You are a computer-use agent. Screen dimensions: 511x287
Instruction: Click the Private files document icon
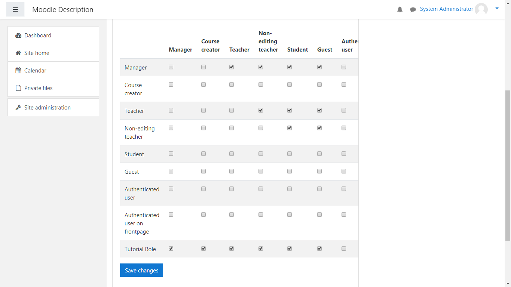pyautogui.click(x=18, y=88)
